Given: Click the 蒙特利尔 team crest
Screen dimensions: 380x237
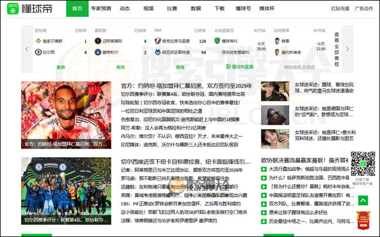Looking at the screenshot, I should coord(98,52).
